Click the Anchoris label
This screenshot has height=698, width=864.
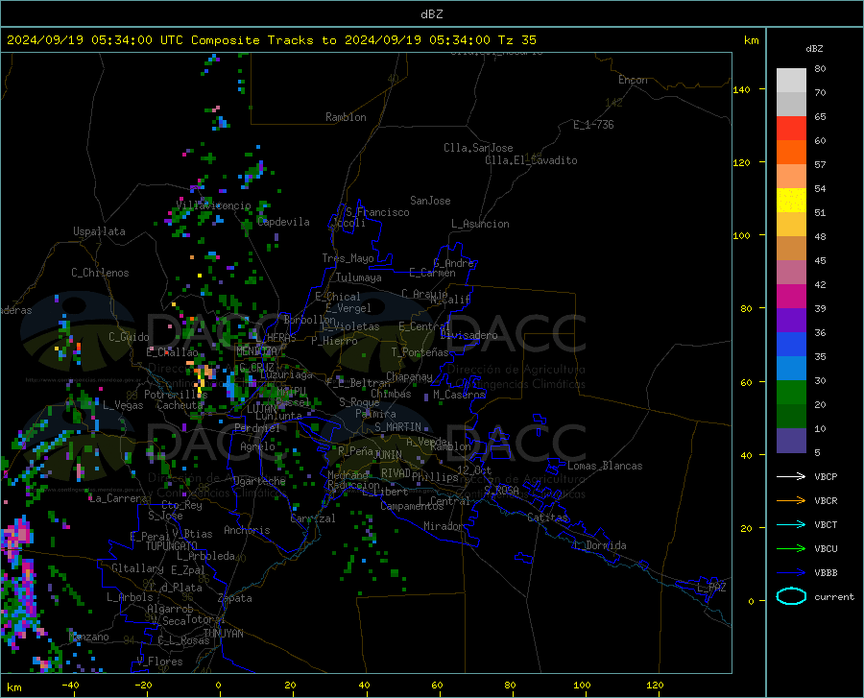[247, 531]
